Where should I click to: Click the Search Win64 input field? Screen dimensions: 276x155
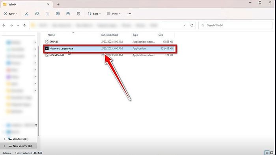pyautogui.click(x=235, y=25)
